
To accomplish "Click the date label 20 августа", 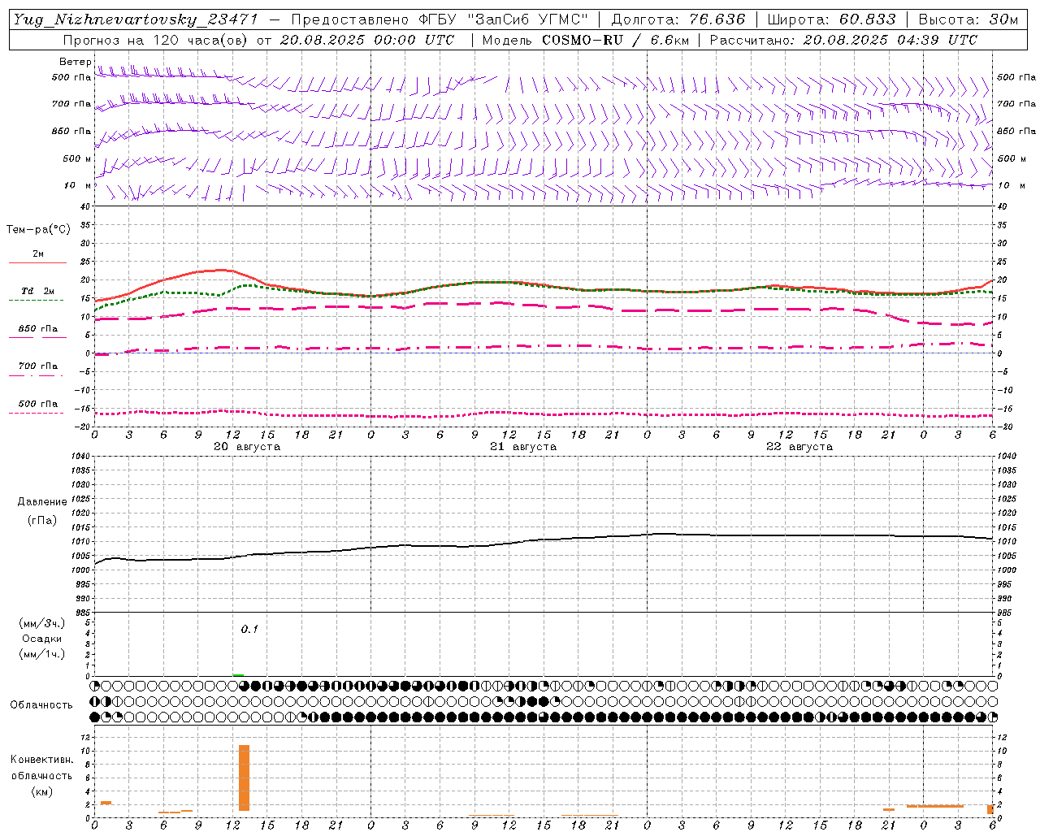I will 247,447.
